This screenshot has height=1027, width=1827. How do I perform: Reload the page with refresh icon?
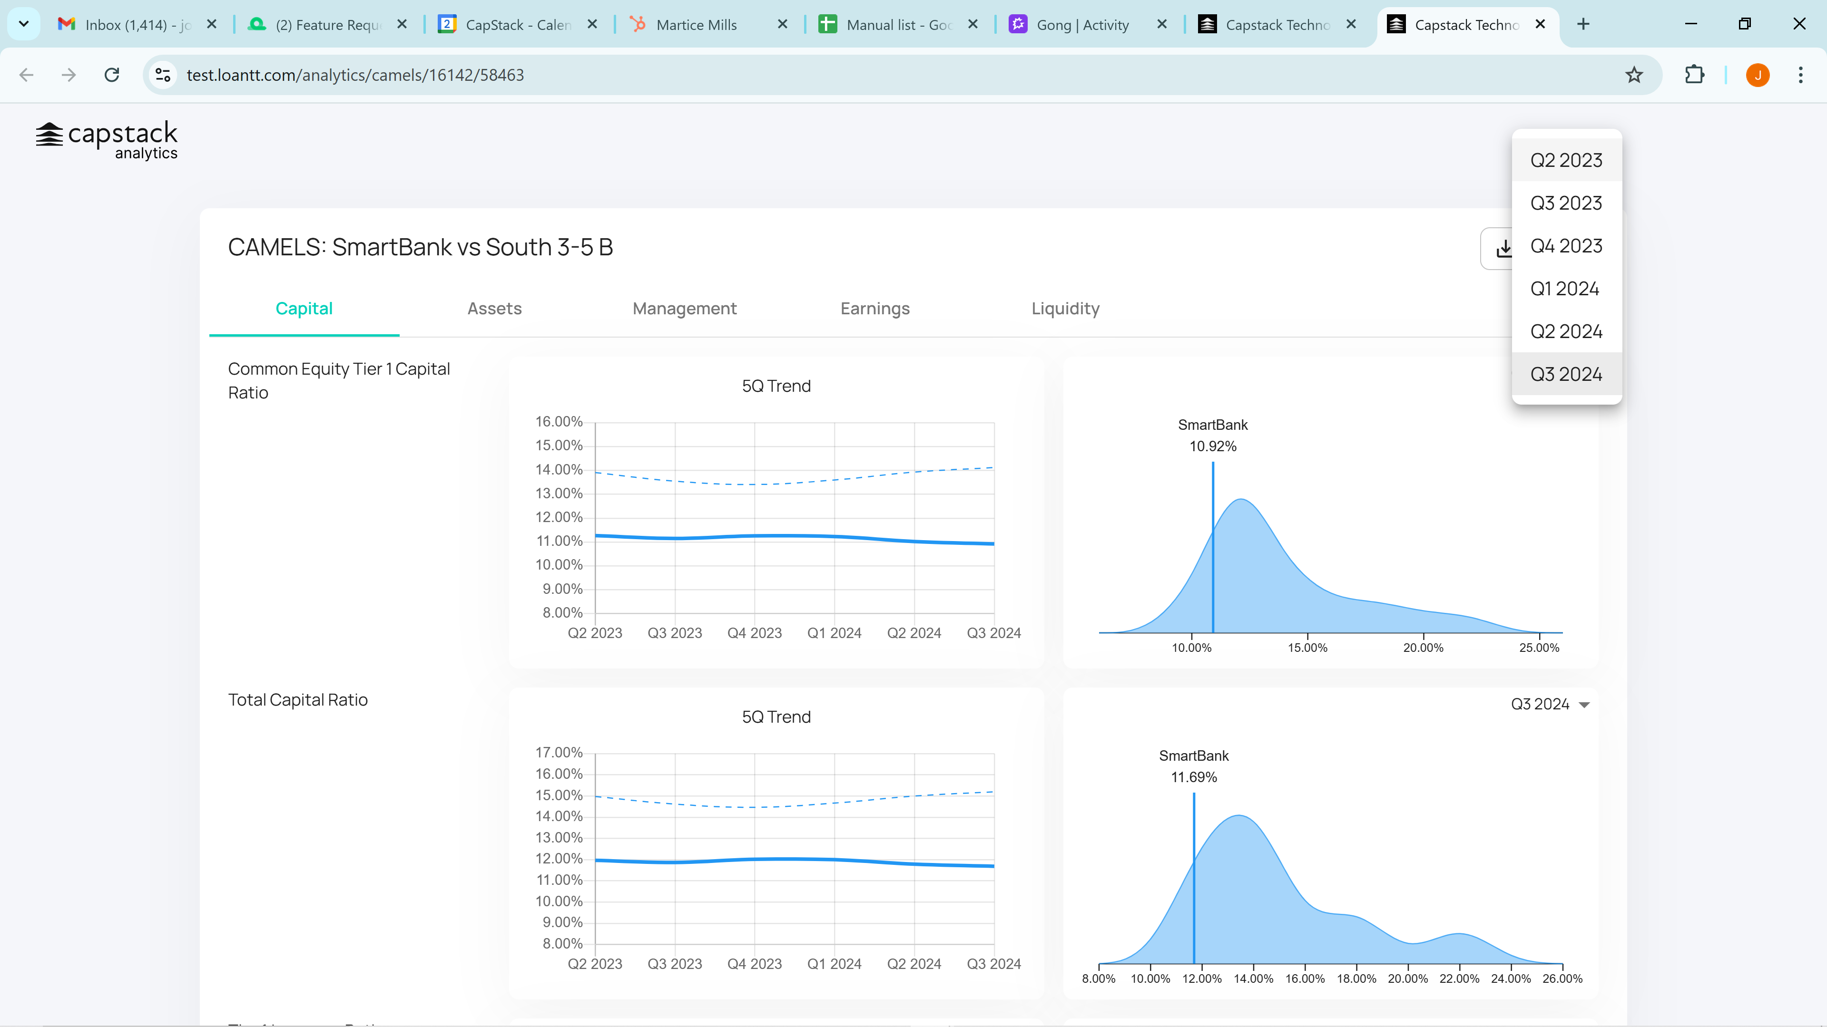point(112,75)
